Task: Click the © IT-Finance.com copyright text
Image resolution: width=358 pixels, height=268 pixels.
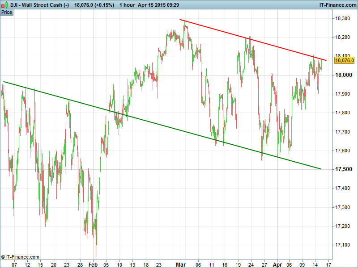Action: tap(20, 257)
